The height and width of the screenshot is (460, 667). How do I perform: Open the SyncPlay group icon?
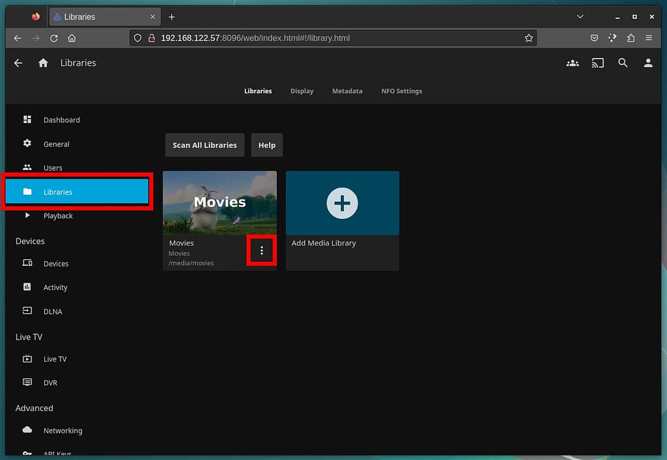coord(573,63)
